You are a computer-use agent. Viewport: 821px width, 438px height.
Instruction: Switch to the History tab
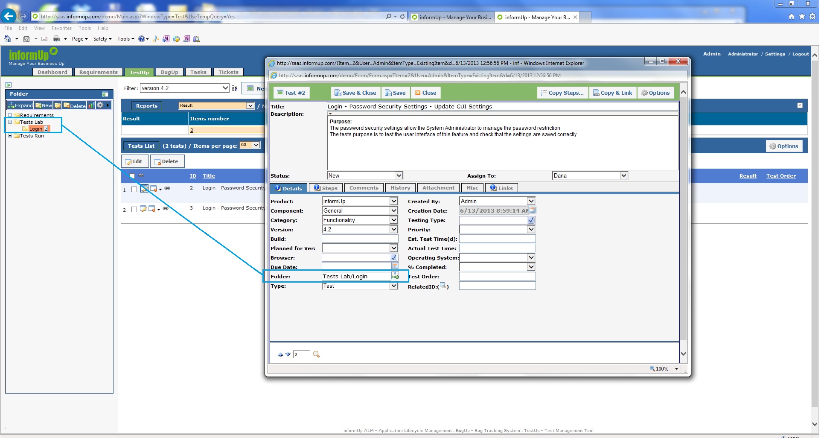coord(400,188)
